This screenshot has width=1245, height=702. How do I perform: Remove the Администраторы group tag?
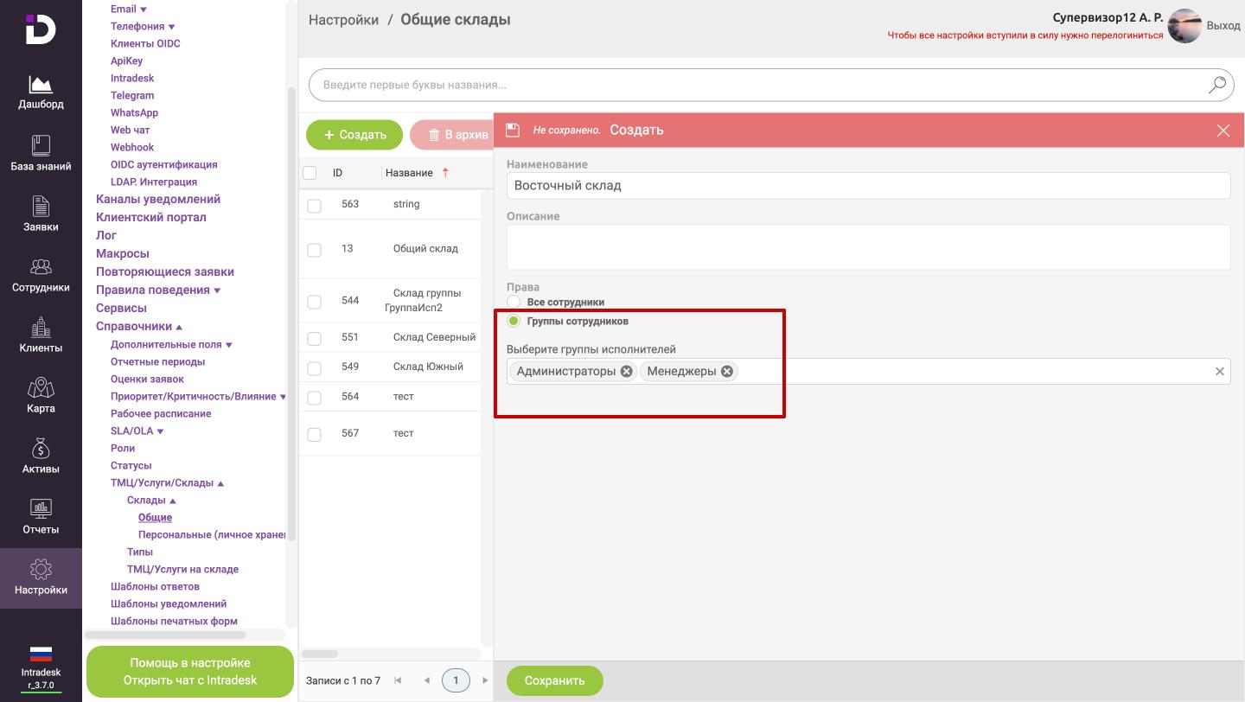[x=627, y=371]
